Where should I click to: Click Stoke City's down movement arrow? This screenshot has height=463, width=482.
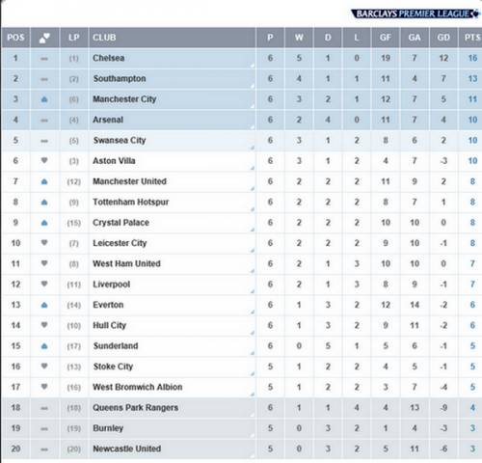coord(44,367)
